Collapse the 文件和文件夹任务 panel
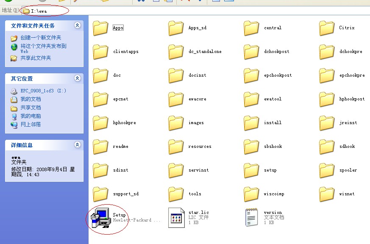 77,25
